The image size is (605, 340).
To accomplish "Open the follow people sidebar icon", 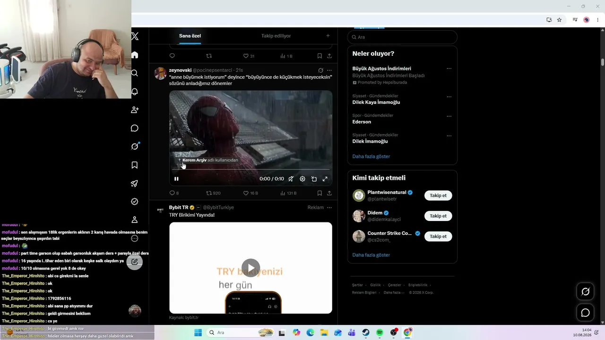I will tap(135, 110).
